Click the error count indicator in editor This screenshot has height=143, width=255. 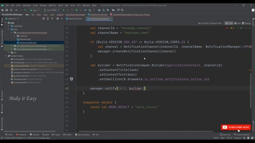[228, 28]
